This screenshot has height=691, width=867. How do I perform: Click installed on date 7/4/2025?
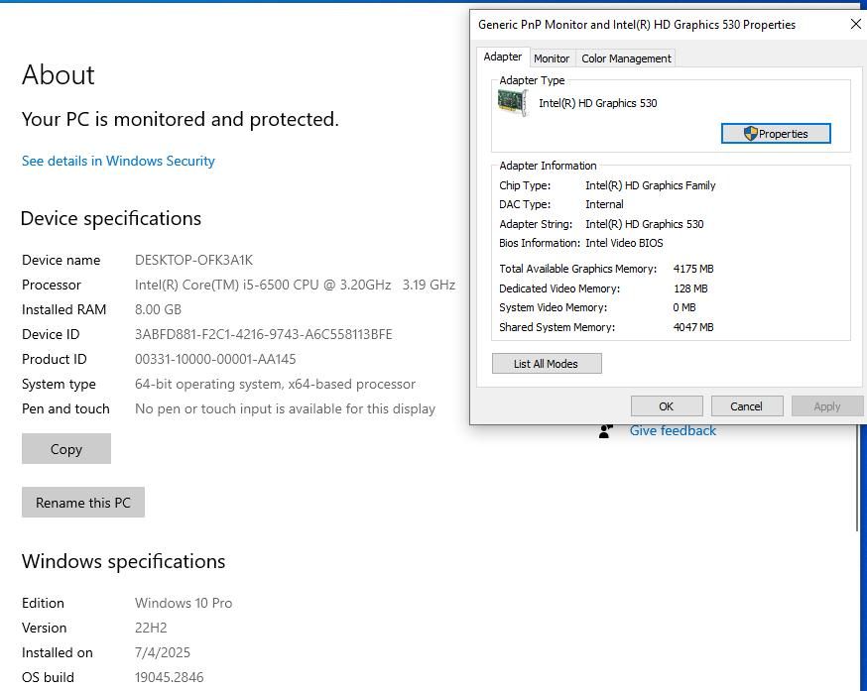pos(162,653)
